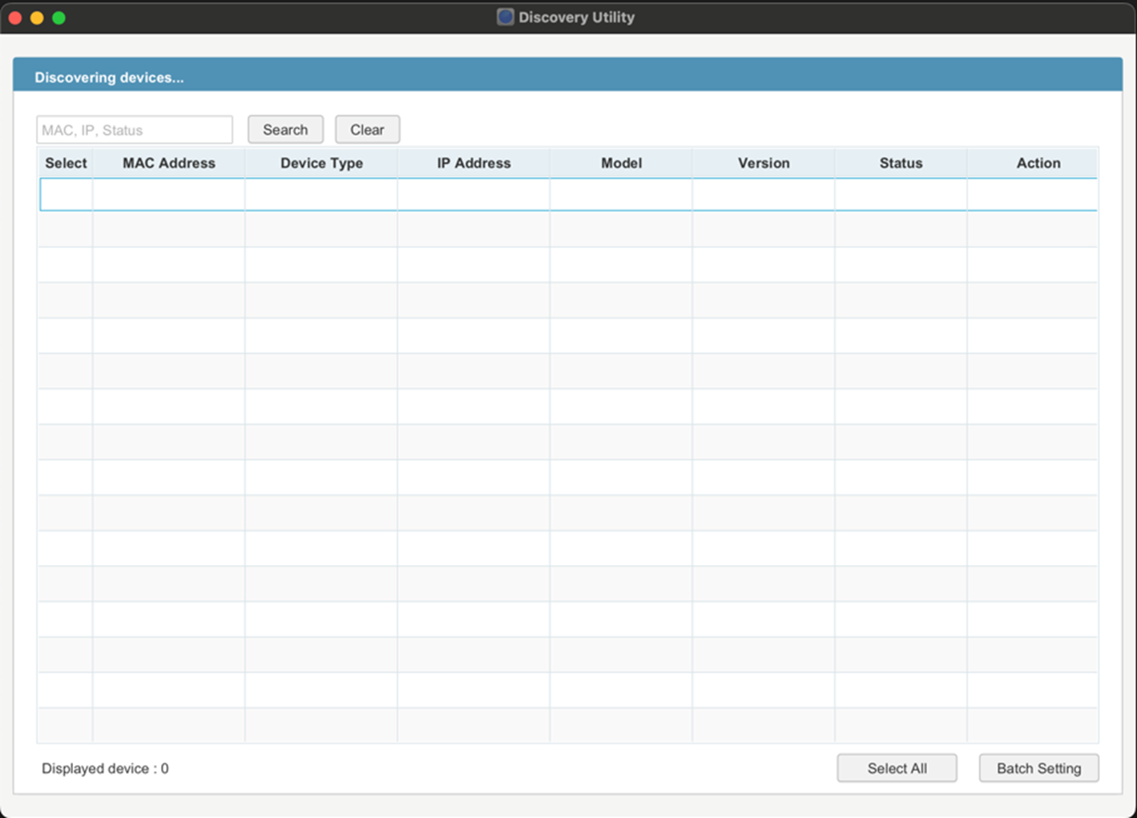The image size is (1137, 818).
Task: Sort by the MAC Address column header
Action: [x=169, y=163]
